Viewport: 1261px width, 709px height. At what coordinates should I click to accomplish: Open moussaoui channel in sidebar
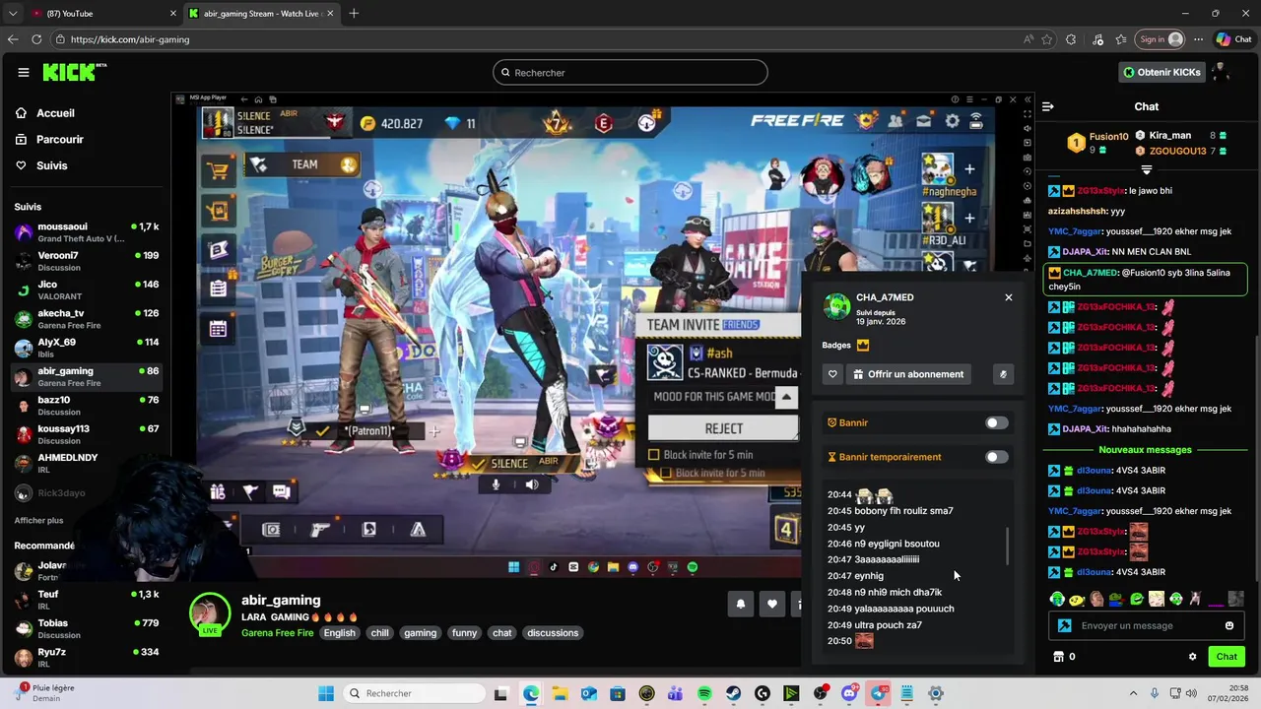click(87, 232)
